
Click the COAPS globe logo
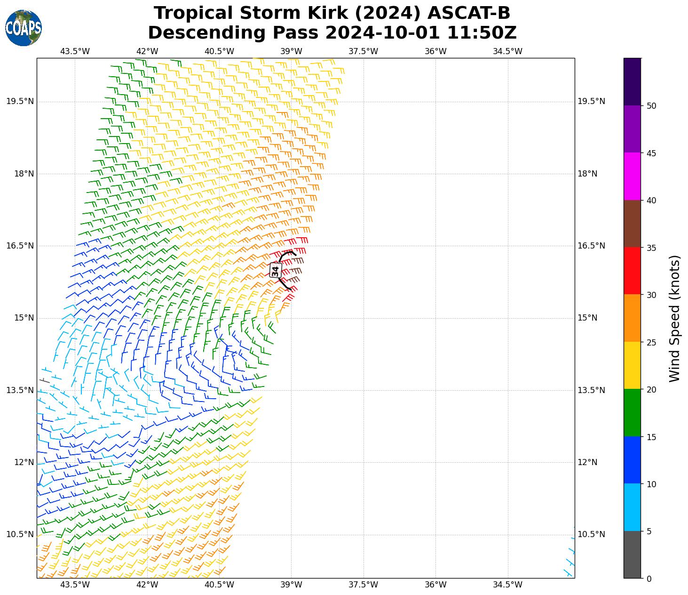click(x=24, y=28)
